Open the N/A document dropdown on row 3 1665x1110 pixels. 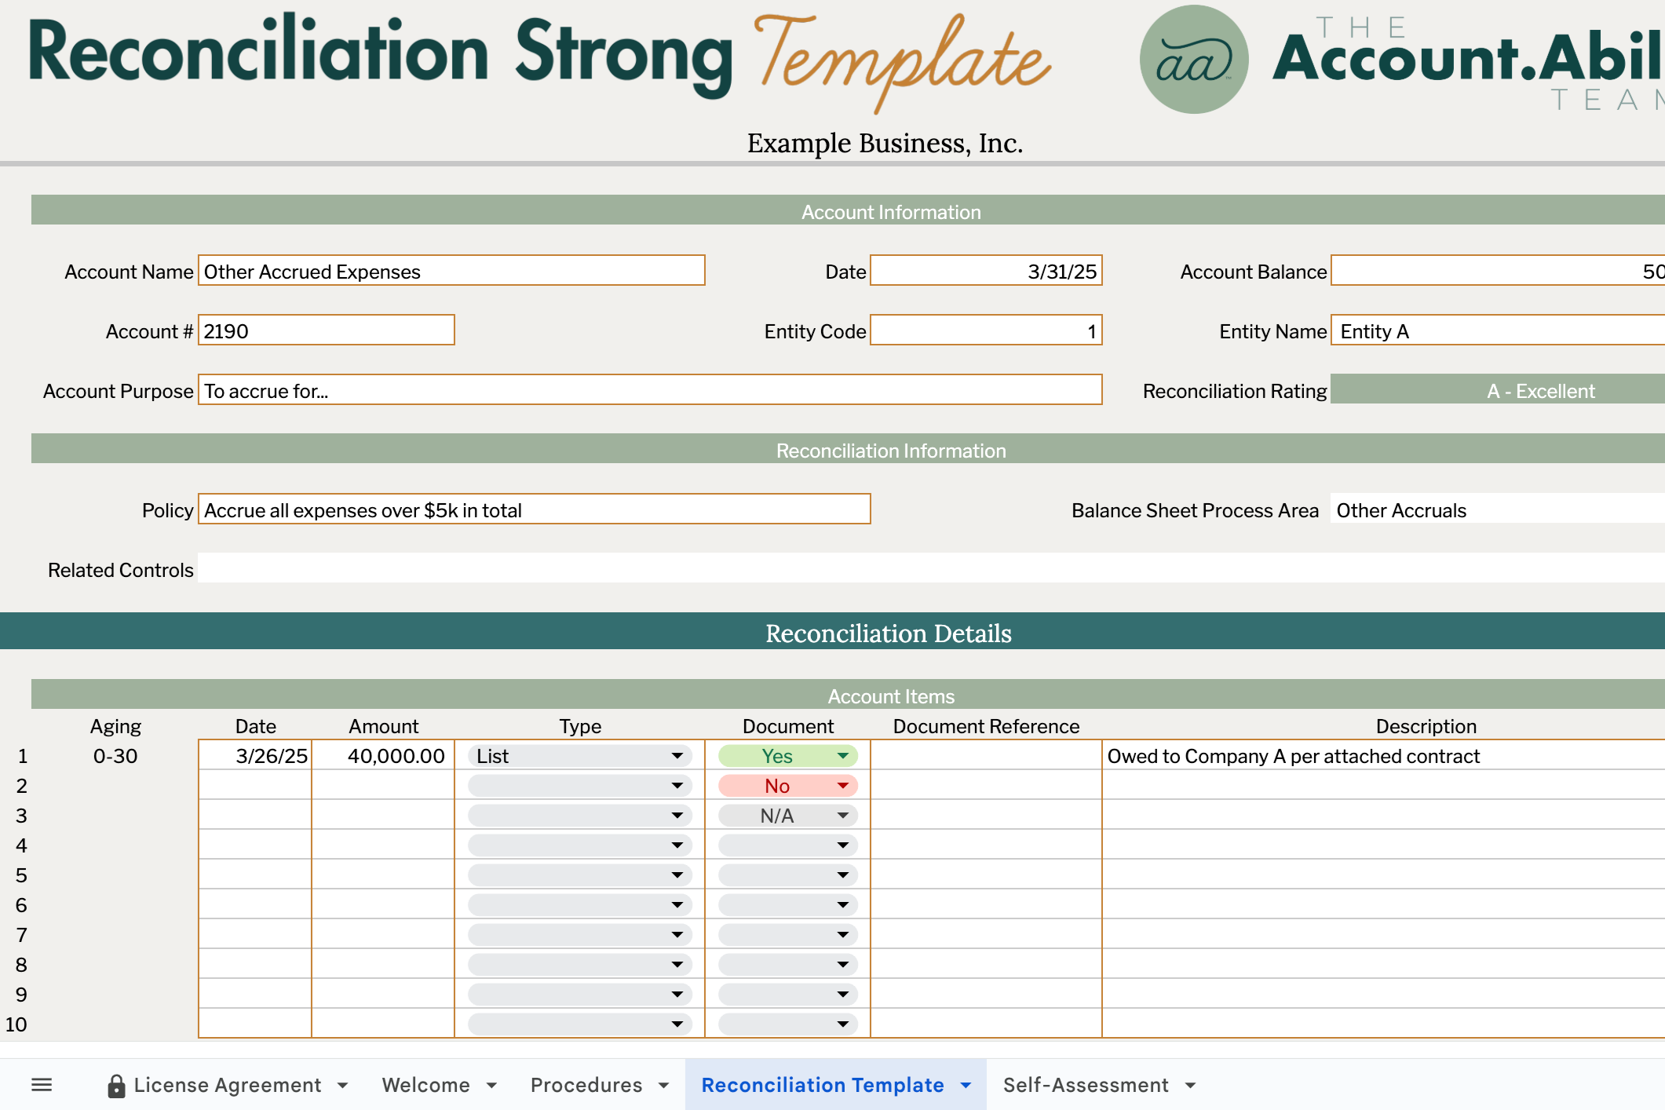click(844, 815)
